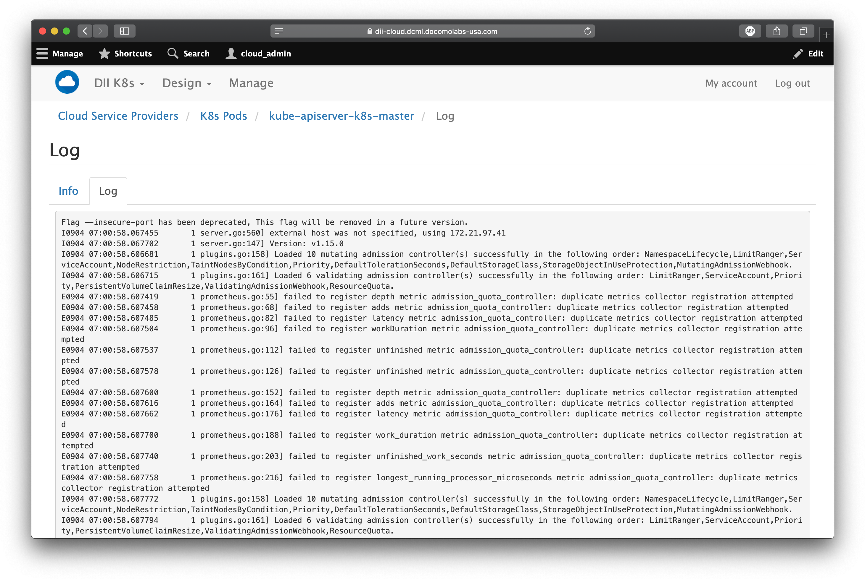The width and height of the screenshot is (865, 579).
Task: Click log line 'prometheus.go:55] failed to register depth metric'
Action: [x=427, y=296]
